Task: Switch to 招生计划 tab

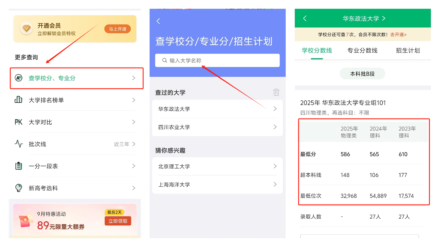Action: (x=408, y=50)
